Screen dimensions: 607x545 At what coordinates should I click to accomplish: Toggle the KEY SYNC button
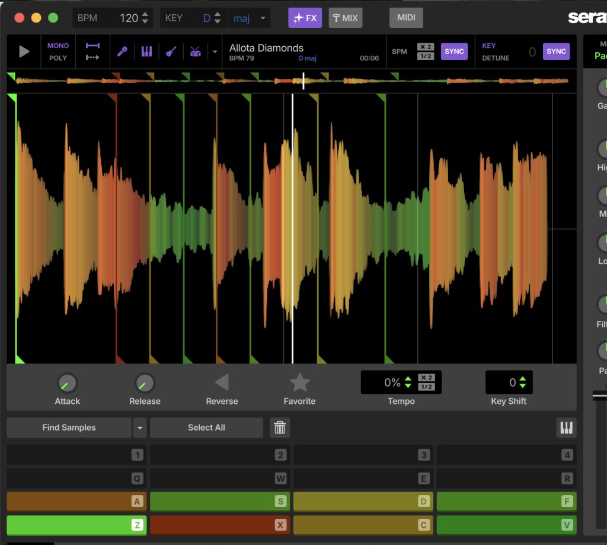point(556,52)
